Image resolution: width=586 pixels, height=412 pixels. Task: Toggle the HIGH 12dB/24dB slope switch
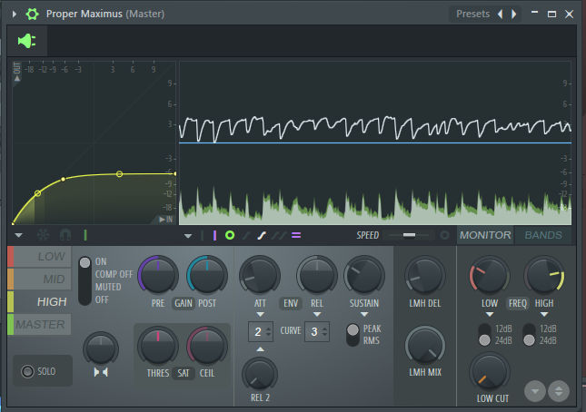[x=529, y=335]
